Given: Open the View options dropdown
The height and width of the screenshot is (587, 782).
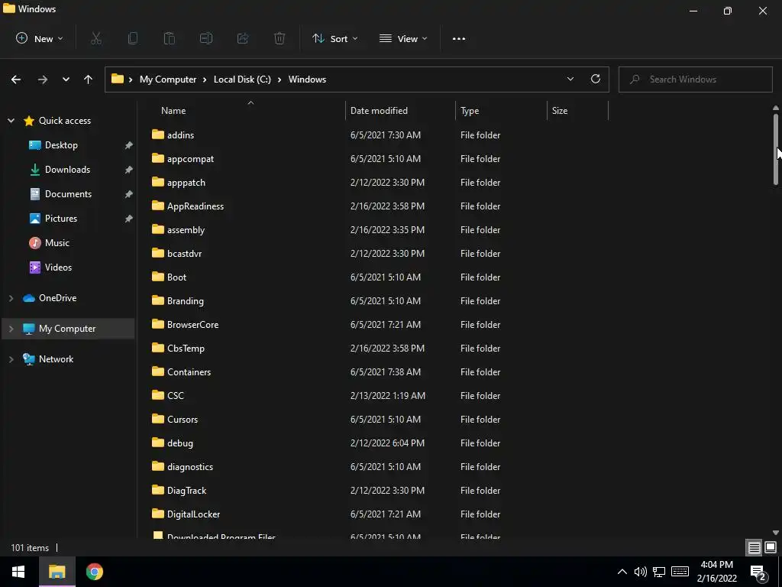Looking at the screenshot, I should point(403,38).
